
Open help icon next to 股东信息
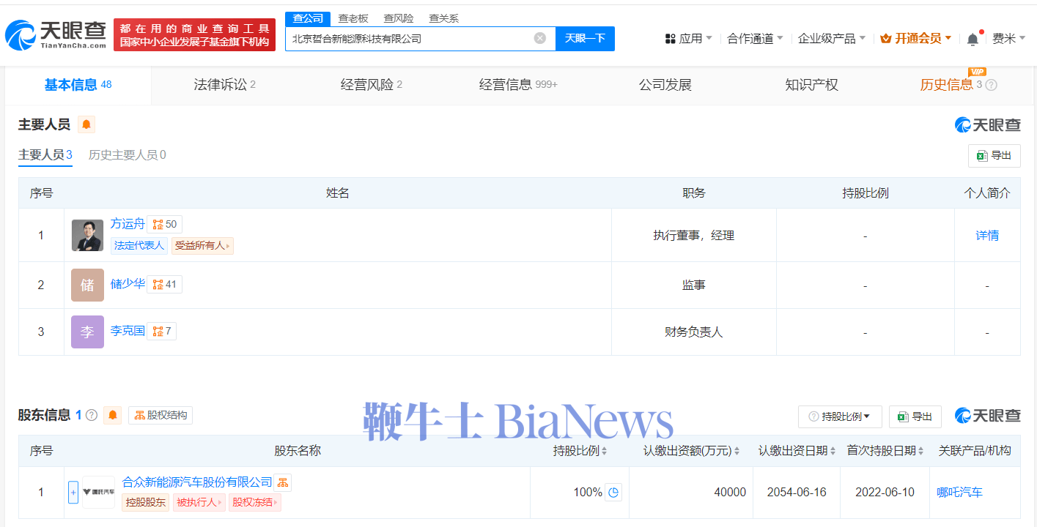click(x=92, y=415)
